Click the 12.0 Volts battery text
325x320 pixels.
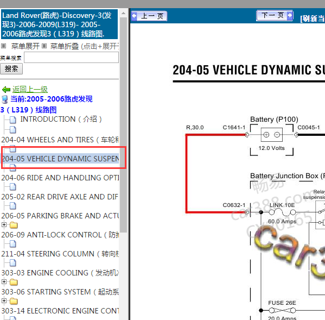(271, 148)
